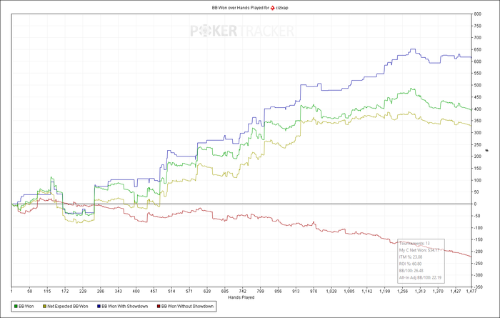Click the blue BB Won With Showdown swatch
The image size is (500, 318).
tap(99, 306)
